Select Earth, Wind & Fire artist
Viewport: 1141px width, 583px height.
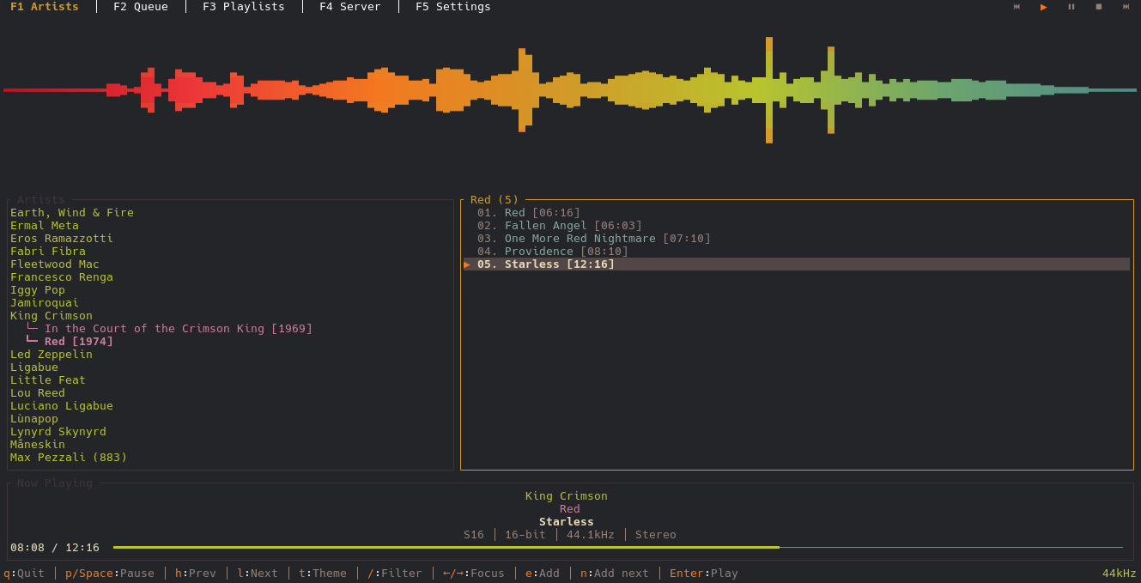(x=72, y=213)
